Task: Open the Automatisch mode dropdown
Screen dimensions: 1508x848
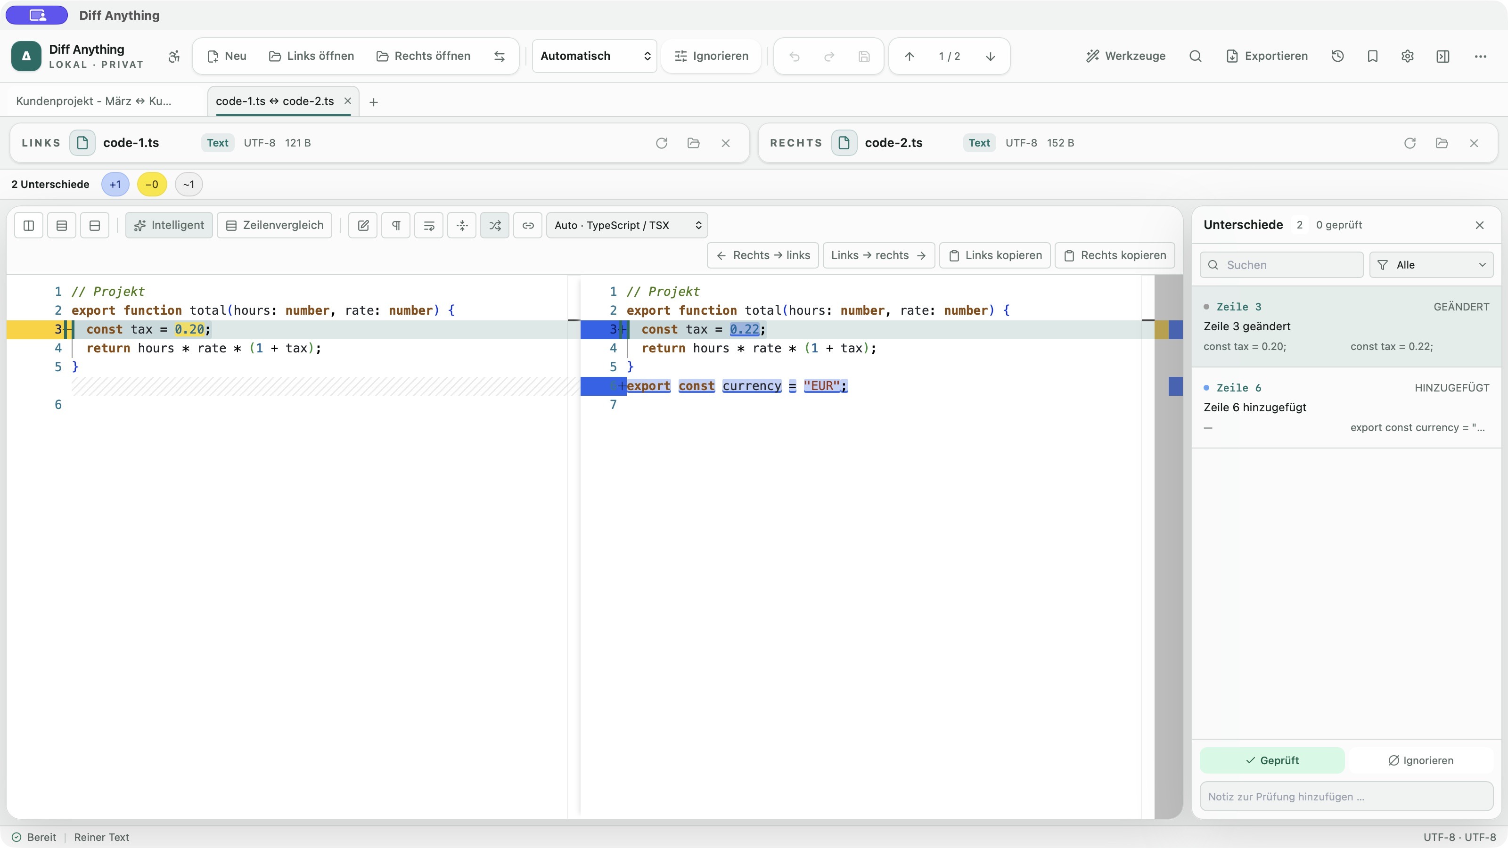Action: click(x=594, y=56)
